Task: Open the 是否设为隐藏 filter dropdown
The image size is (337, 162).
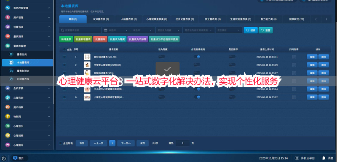Action: pyautogui.click(x=169, y=30)
